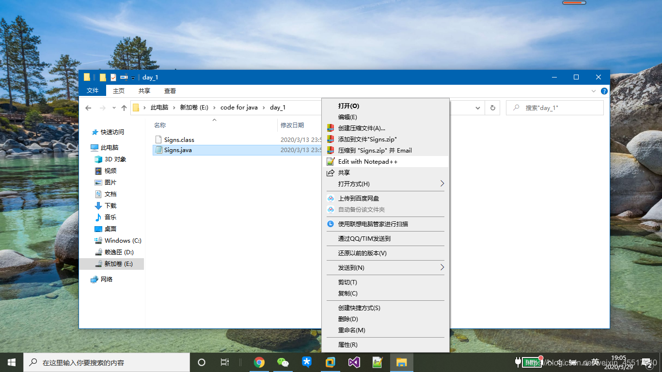The image size is (662, 372).
Task: Expand the ribbon with the chevron
Action: (594, 91)
